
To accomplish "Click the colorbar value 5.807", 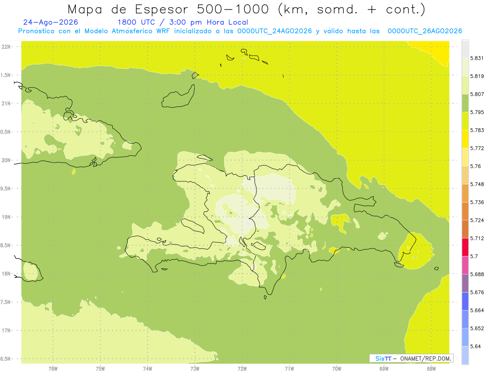I will [x=477, y=94].
